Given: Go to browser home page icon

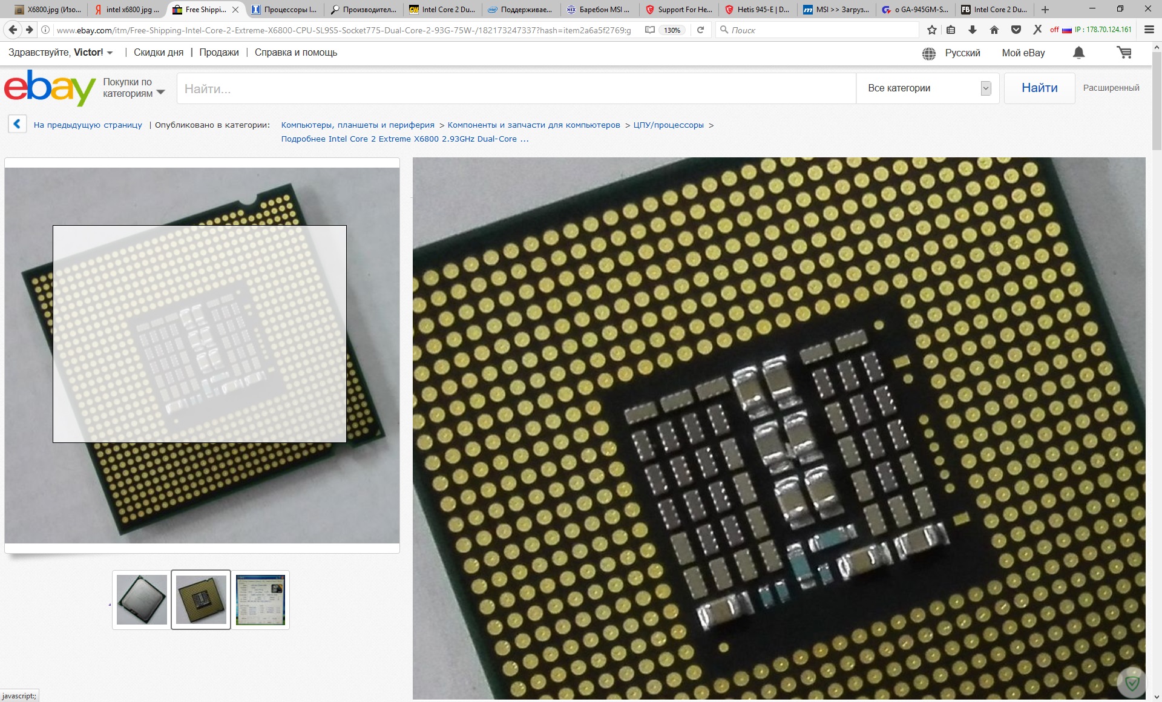Looking at the screenshot, I should 994,30.
